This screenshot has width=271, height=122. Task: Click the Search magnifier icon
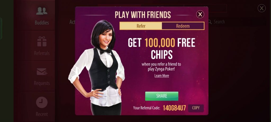coord(210,22)
